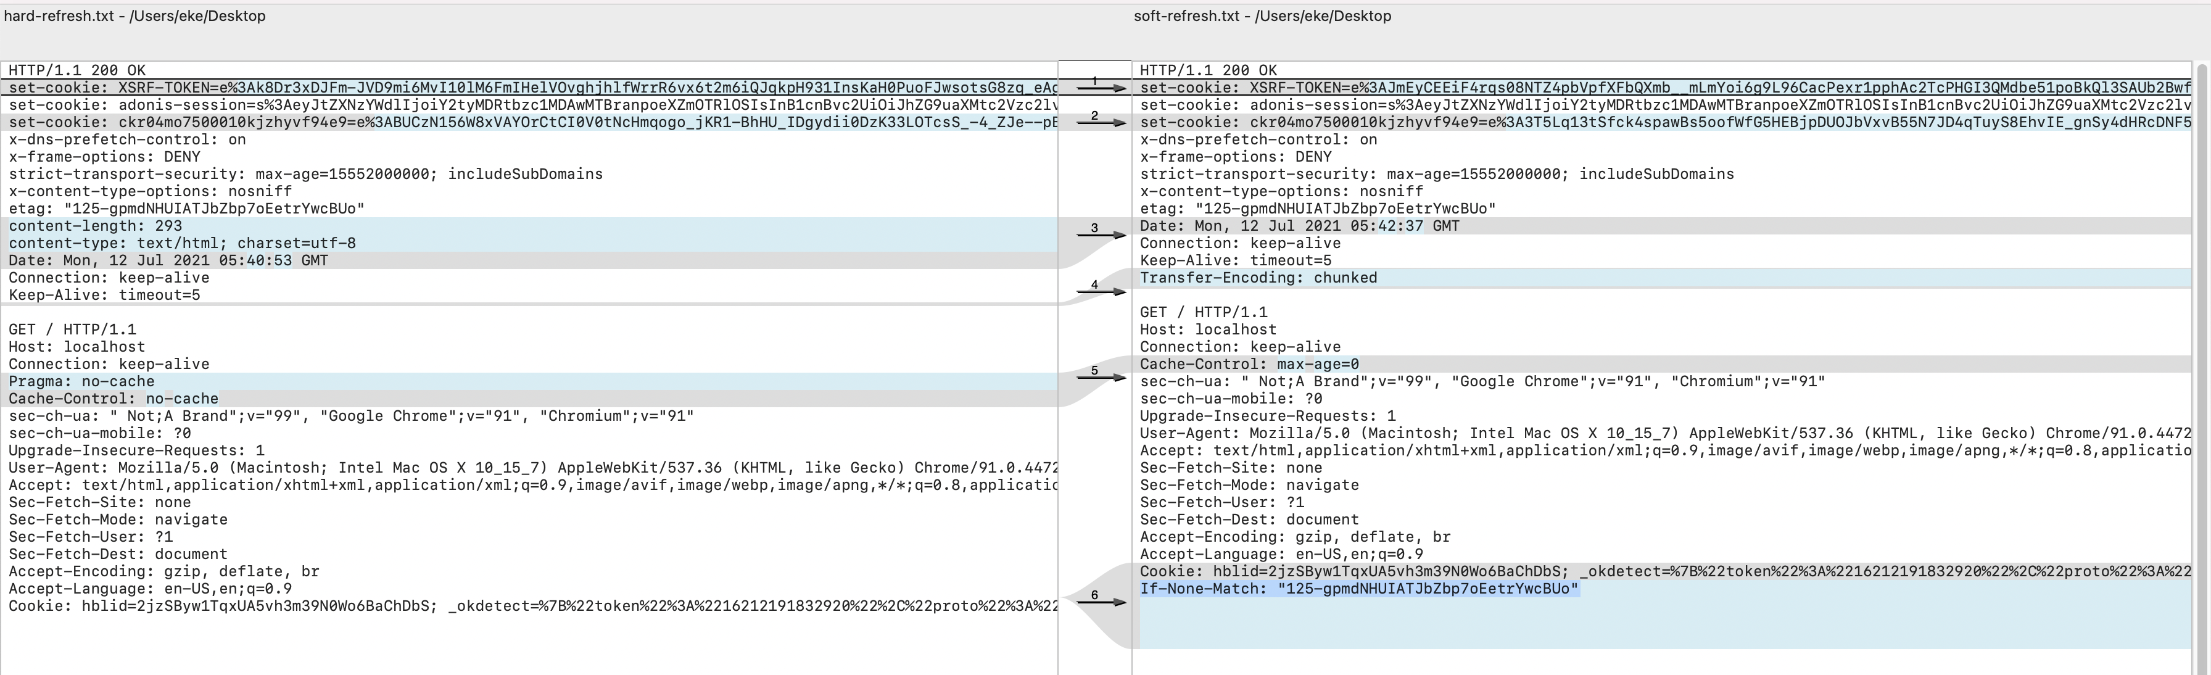Select difference arrow number 3
The width and height of the screenshot is (2211, 675).
coord(1101,234)
